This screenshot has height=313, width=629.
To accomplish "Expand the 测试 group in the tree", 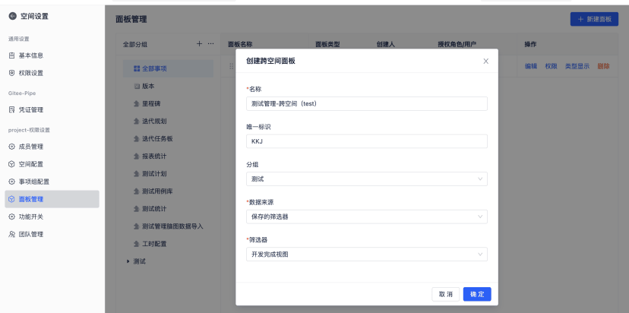I will coord(128,261).
